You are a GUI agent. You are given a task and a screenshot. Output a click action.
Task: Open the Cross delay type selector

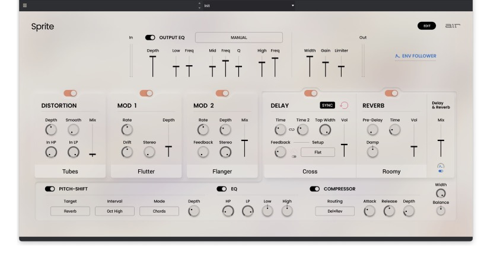click(310, 171)
